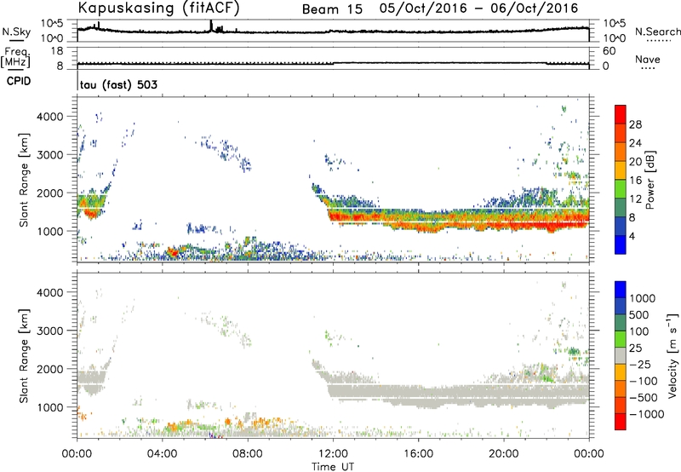Click the '100' label on velocity scale

point(639,331)
